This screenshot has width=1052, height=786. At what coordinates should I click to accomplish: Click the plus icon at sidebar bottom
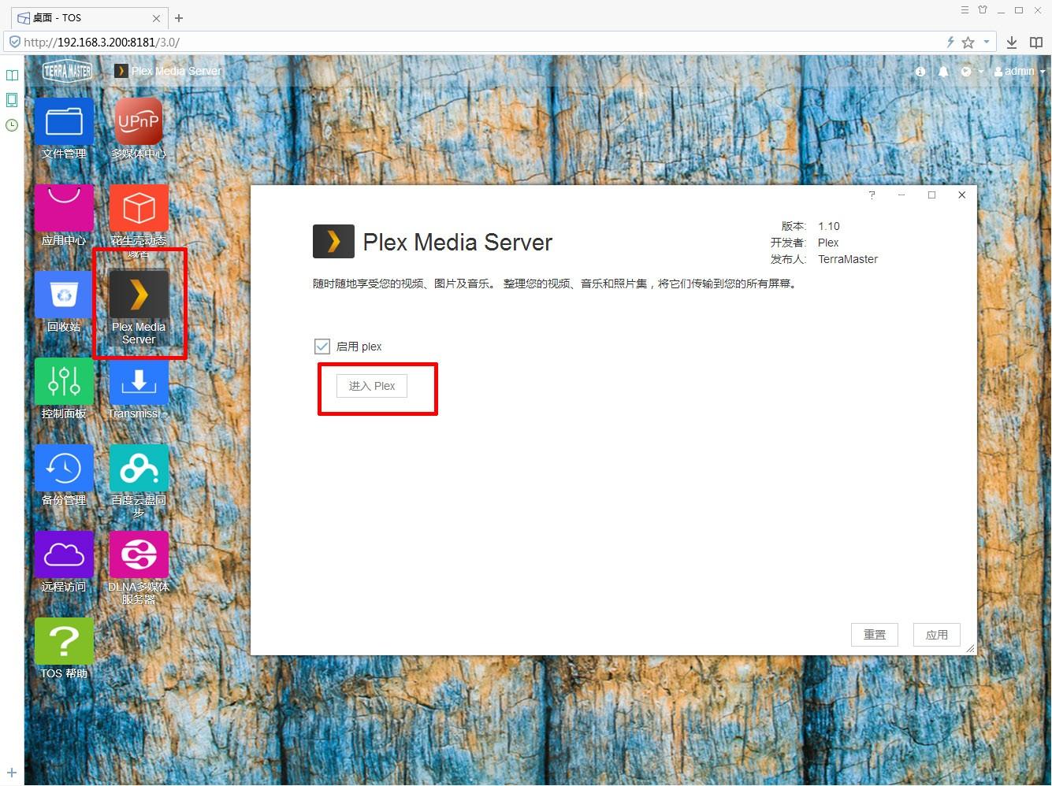pos(12,773)
